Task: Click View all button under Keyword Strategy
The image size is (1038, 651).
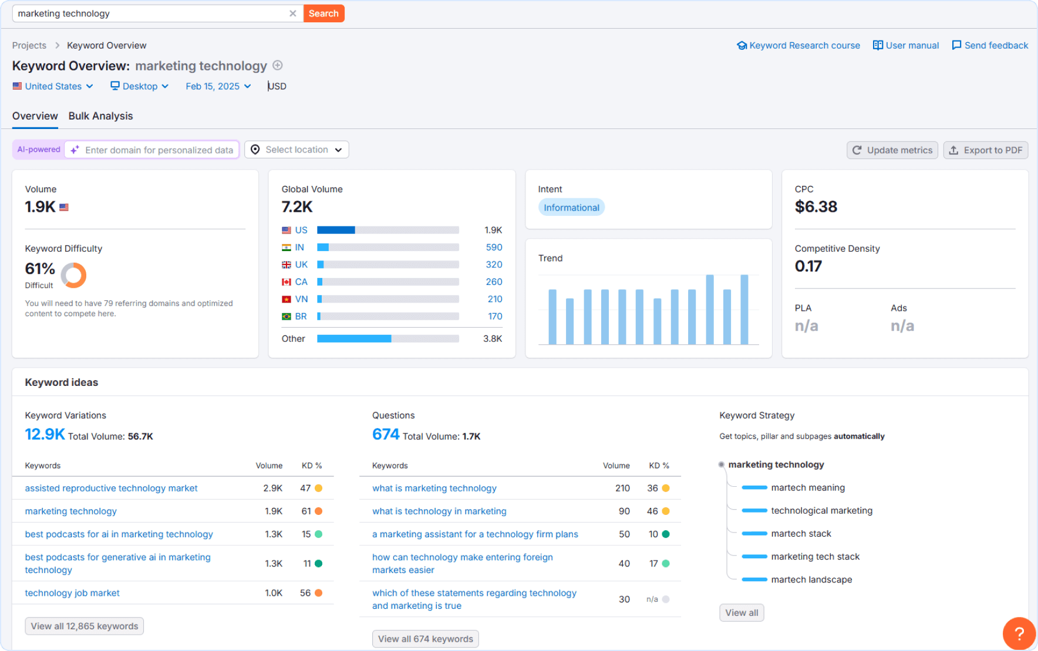Action: click(x=742, y=613)
